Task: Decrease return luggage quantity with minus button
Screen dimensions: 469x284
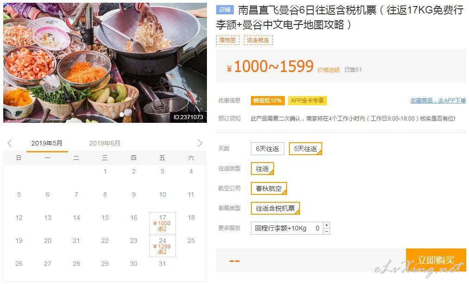Action: [326, 231]
